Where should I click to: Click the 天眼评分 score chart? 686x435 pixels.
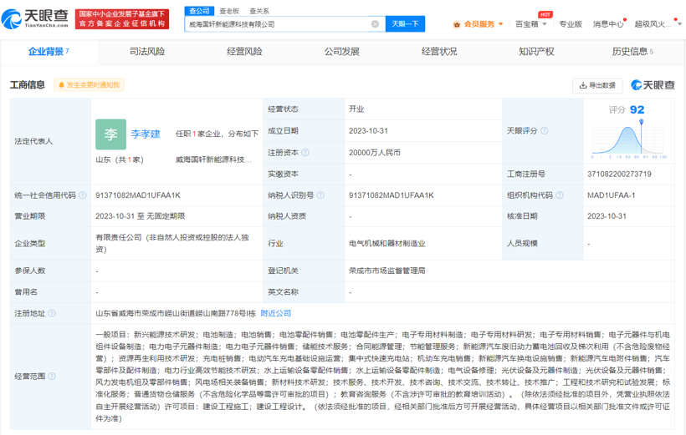point(628,139)
